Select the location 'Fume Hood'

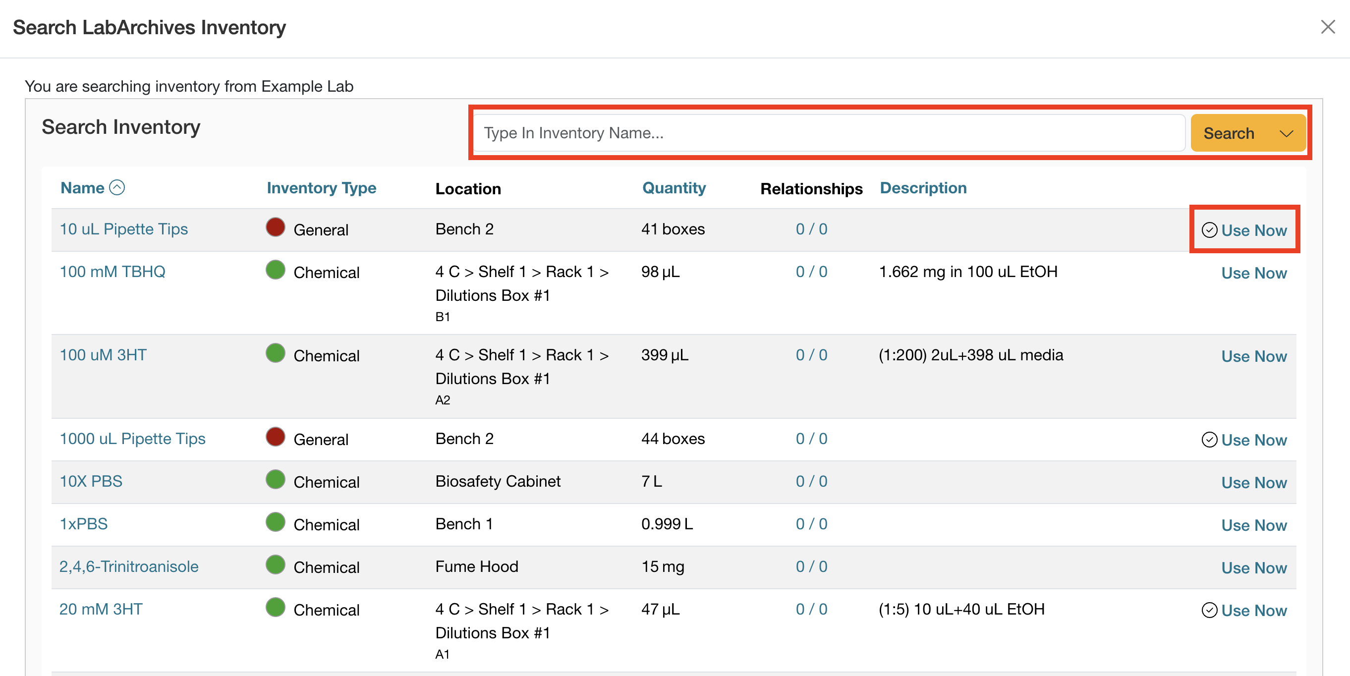(476, 566)
